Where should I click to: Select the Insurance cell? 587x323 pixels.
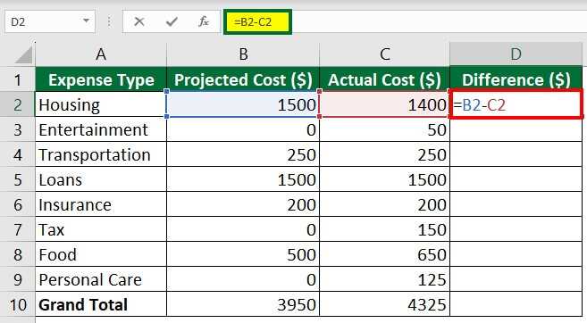(101, 205)
